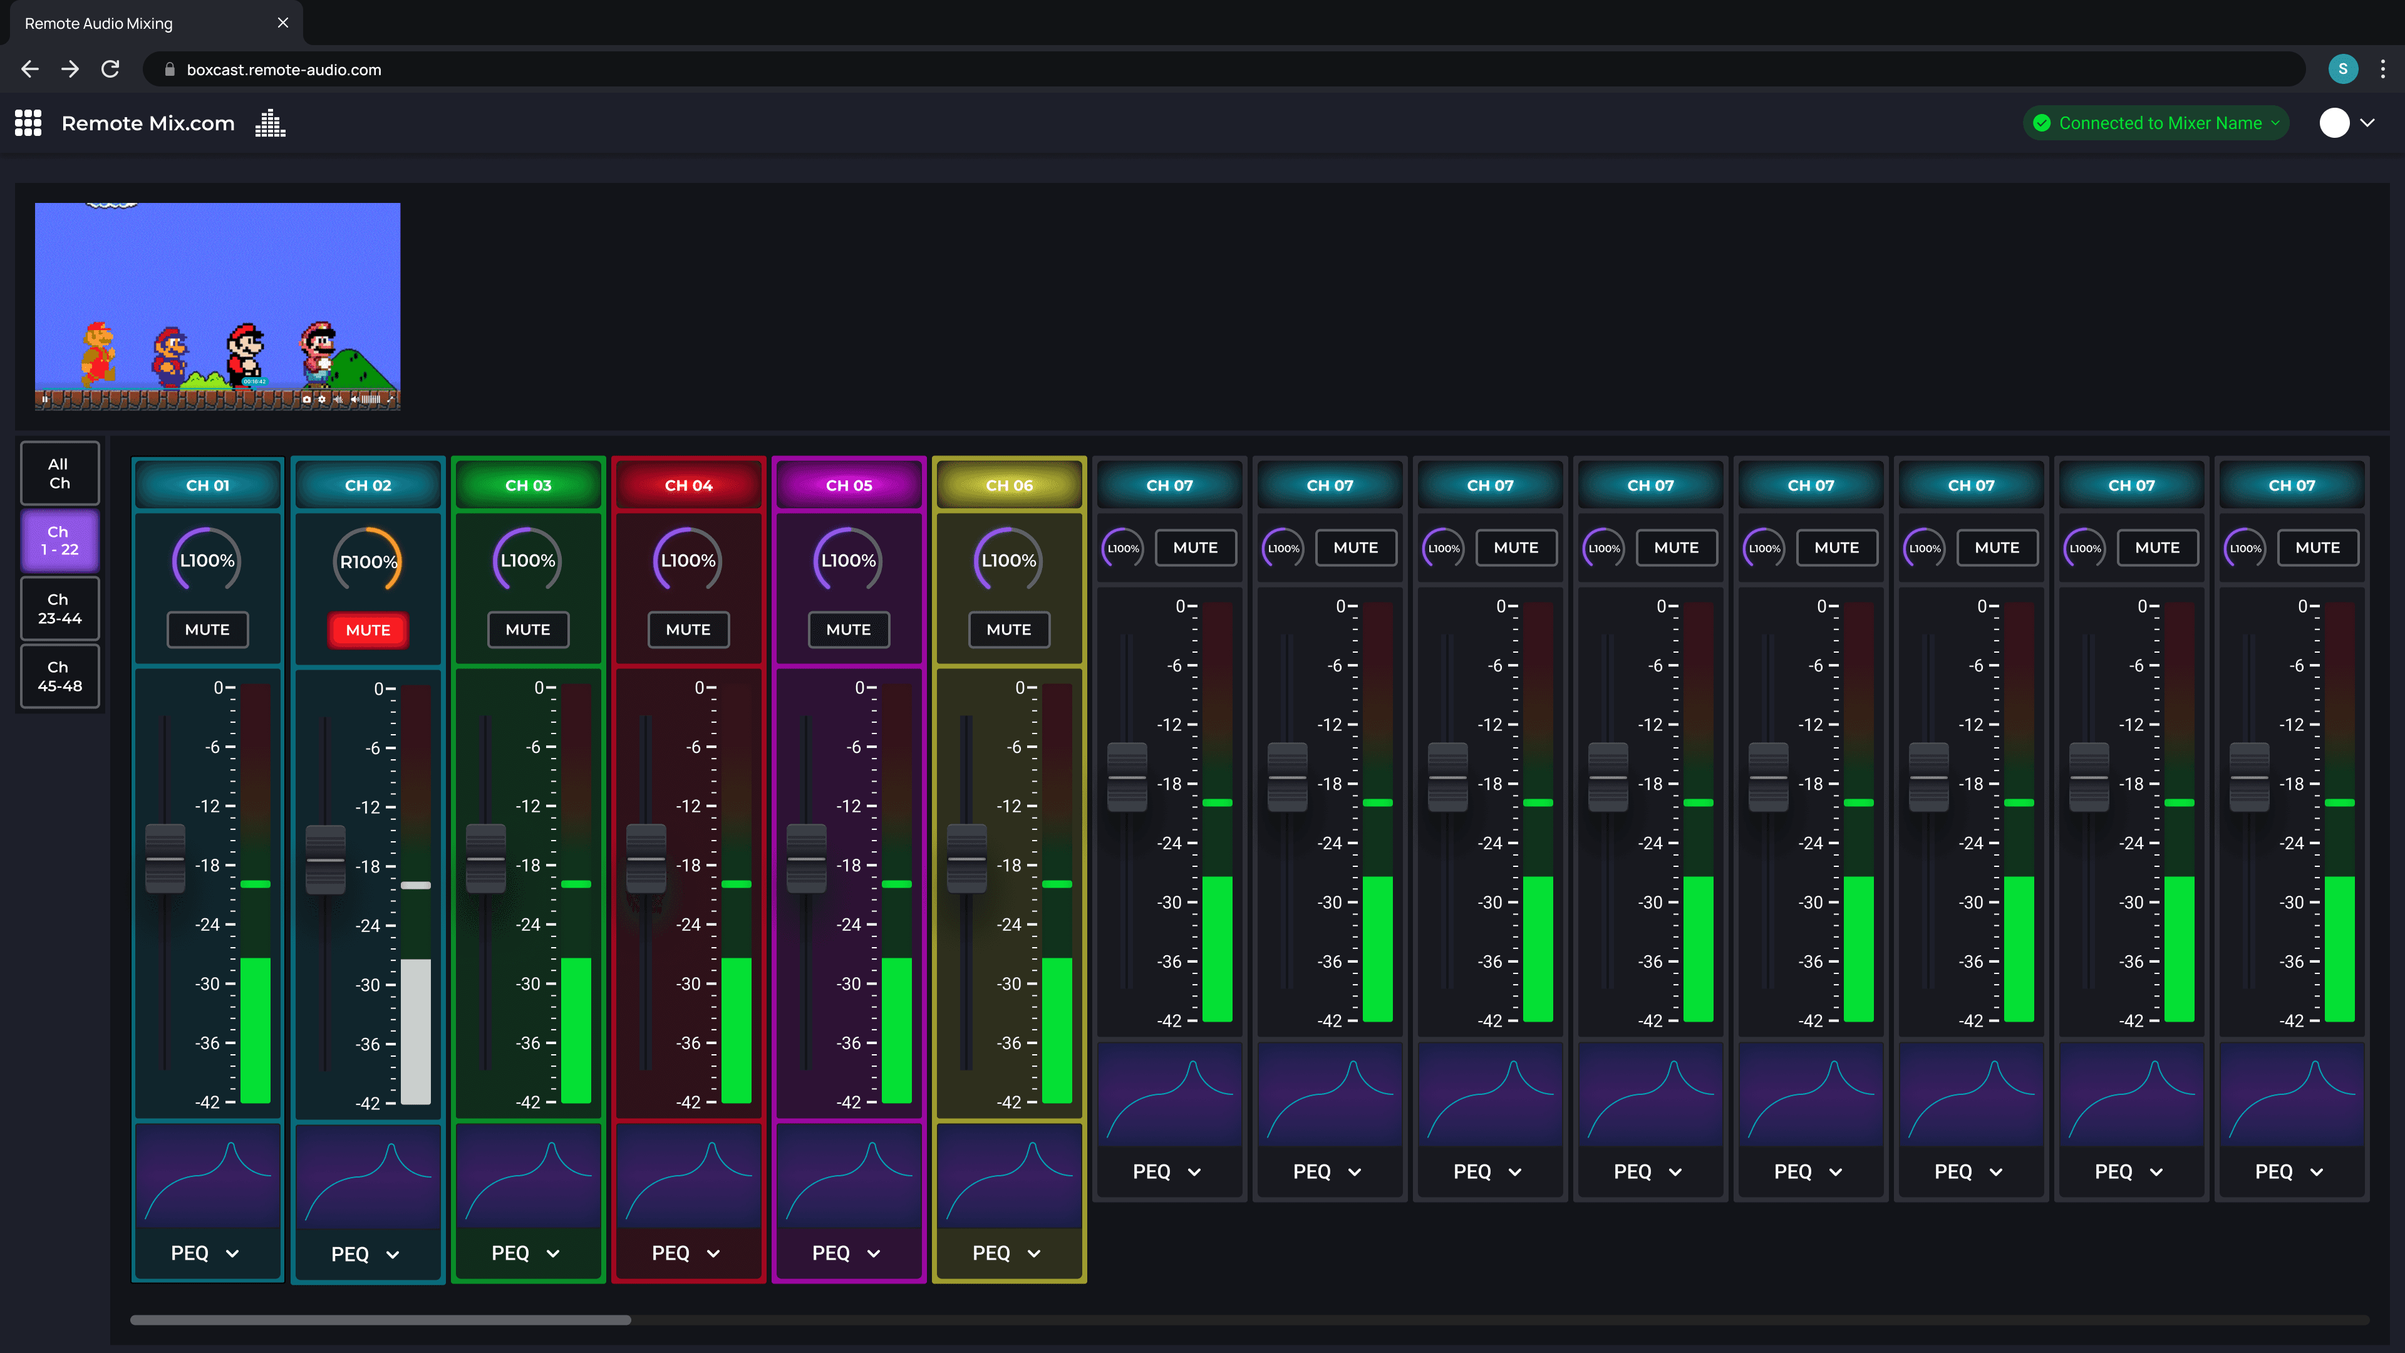Mute channel CH 06
This screenshot has height=1353, width=2405.
[1008, 630]
